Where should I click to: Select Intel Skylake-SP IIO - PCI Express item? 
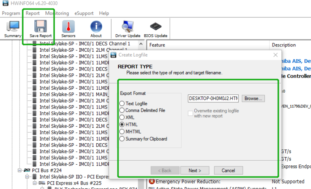[x=74, y=176]
